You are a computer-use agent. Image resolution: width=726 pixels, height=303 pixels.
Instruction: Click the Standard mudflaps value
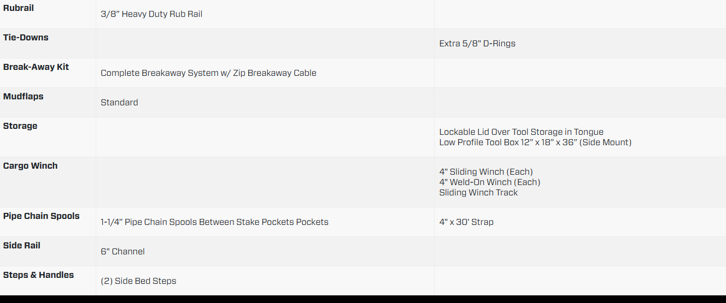(119, 103)
